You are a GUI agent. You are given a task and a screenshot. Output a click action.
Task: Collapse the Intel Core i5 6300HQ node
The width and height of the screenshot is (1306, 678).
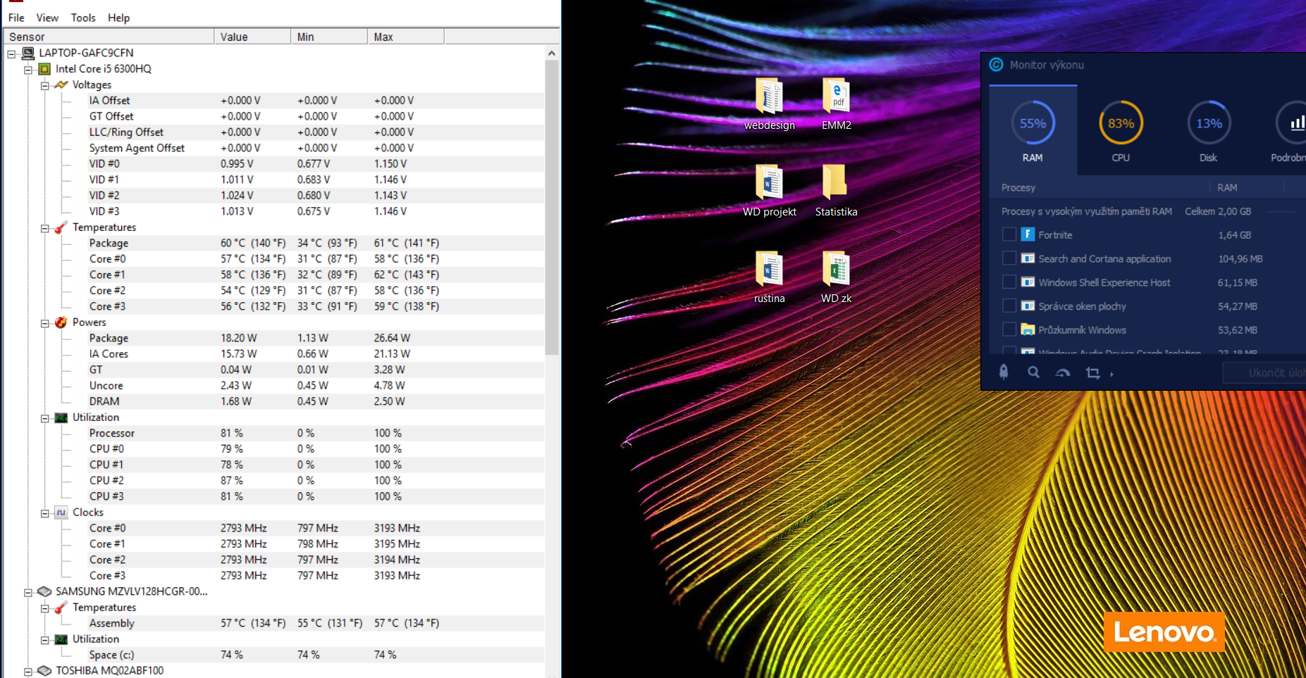point(28,70)
